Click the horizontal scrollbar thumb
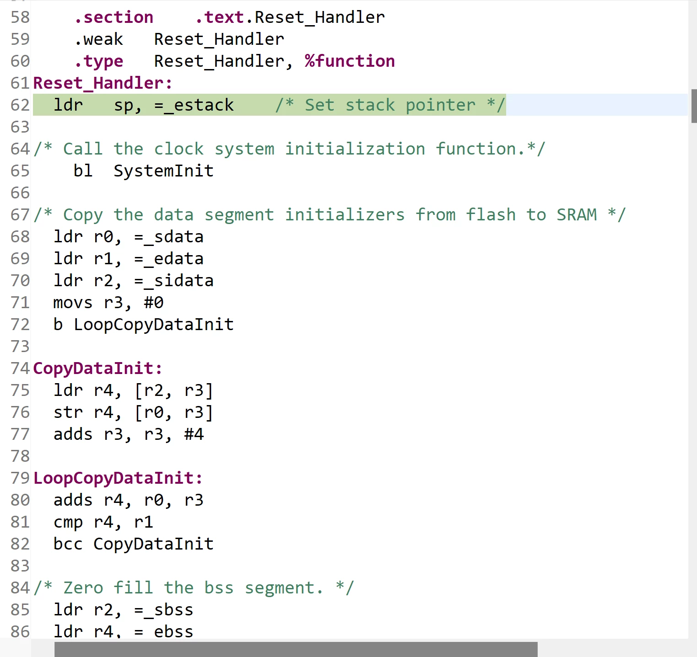 296,649
